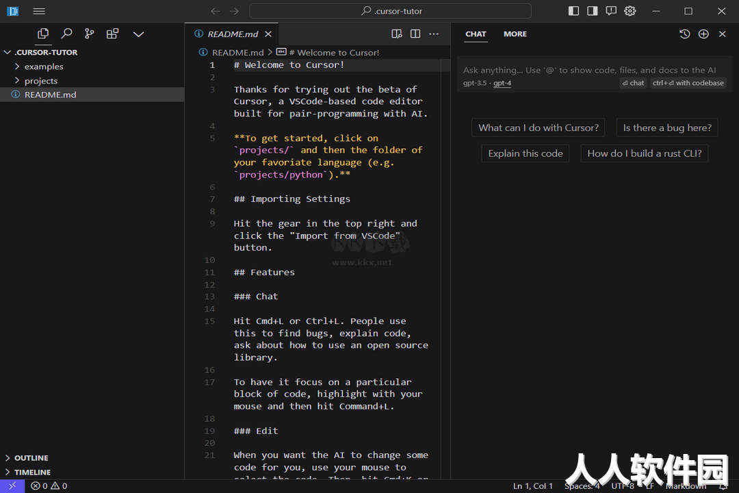This screenshot has width=739, height=493.
Task: Expand the TIMELINE section
Action: pos(92,472)
